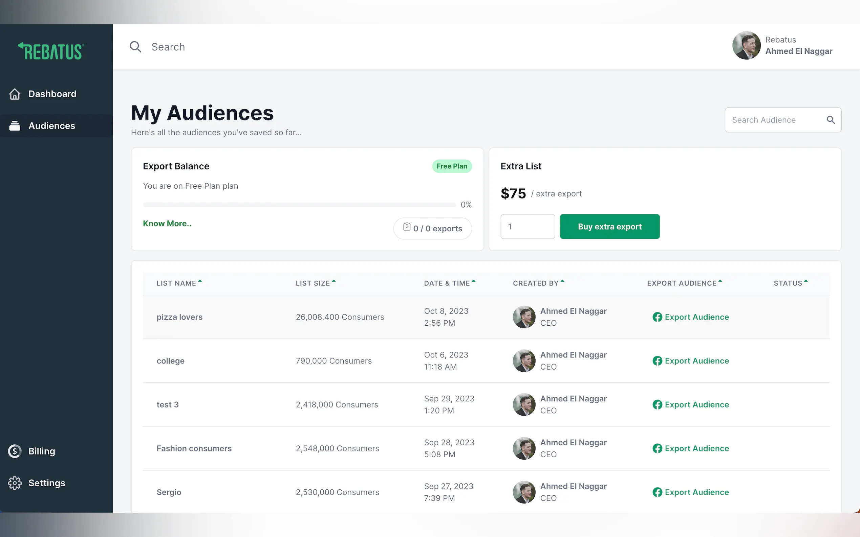Click the Settings gear icon
This screenshot has height=537, width=860.
click(15, 483)
